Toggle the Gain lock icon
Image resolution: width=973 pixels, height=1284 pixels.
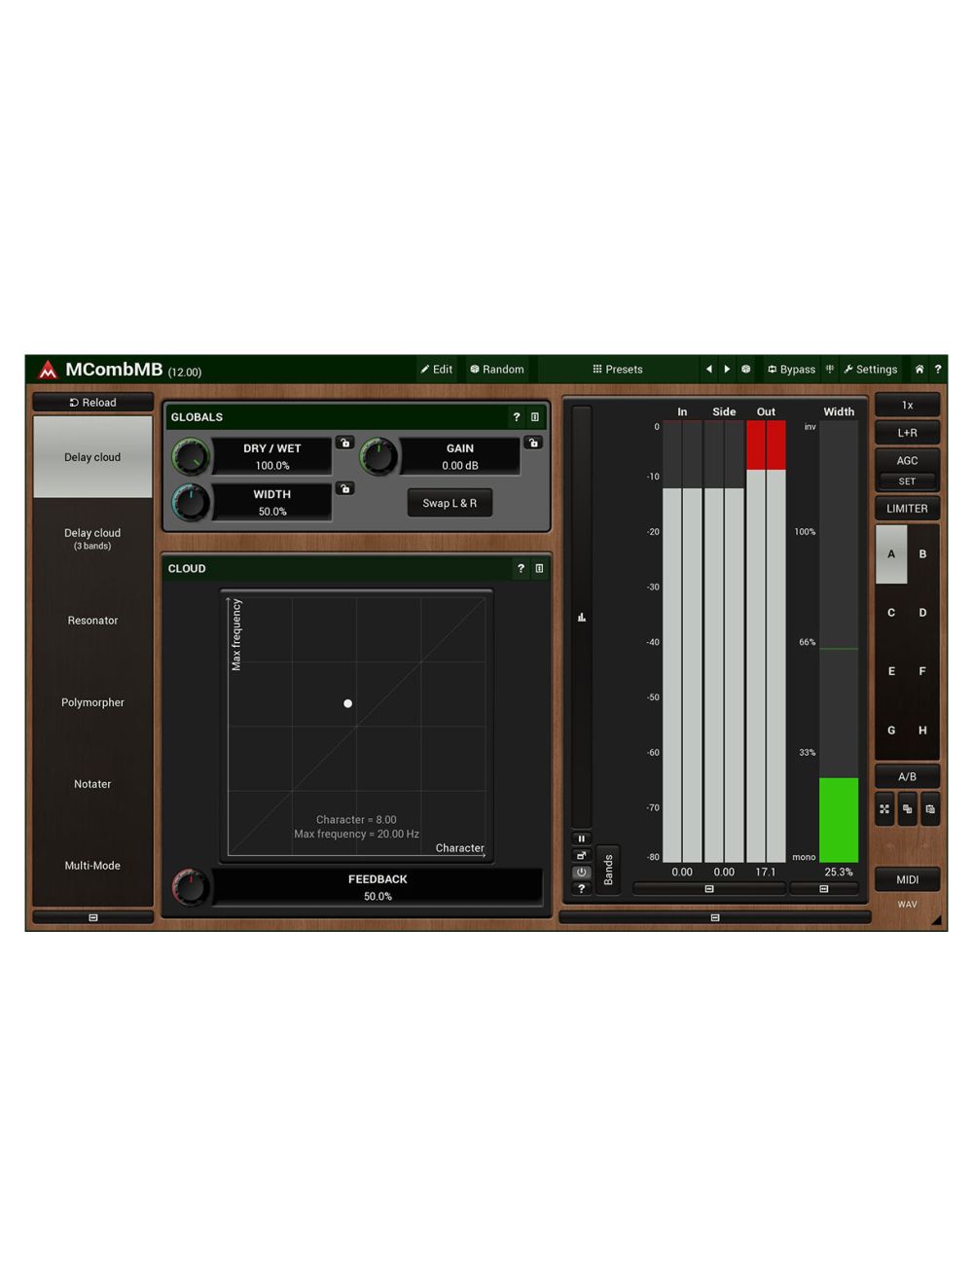pyautogui.click(x=533, y=444)
